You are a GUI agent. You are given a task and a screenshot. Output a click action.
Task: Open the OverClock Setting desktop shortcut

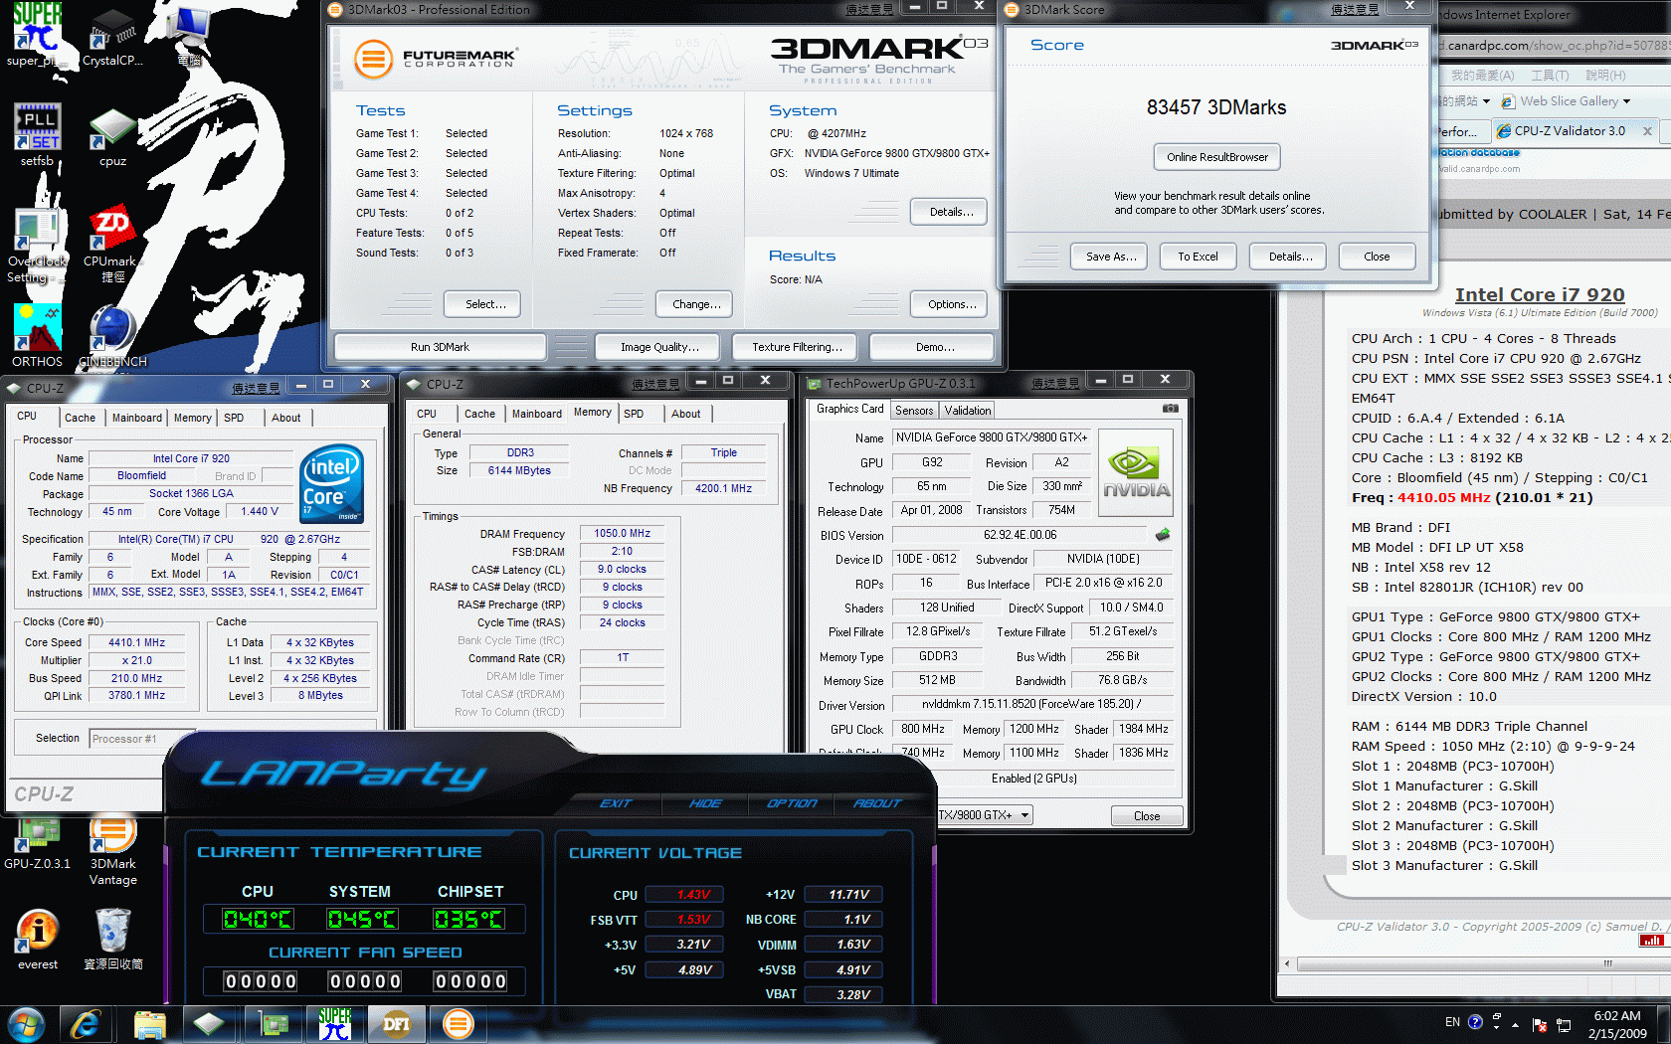[x=37, y=247]
